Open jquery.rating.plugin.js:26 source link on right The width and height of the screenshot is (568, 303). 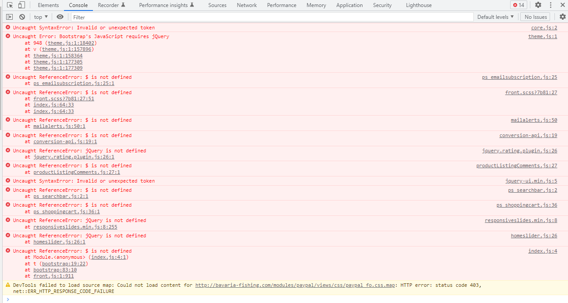[519, 151]
